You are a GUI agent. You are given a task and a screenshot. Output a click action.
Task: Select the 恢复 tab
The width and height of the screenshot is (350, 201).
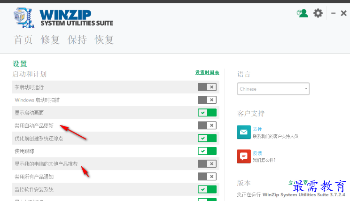pyautogui.click(x=104, y=40)
